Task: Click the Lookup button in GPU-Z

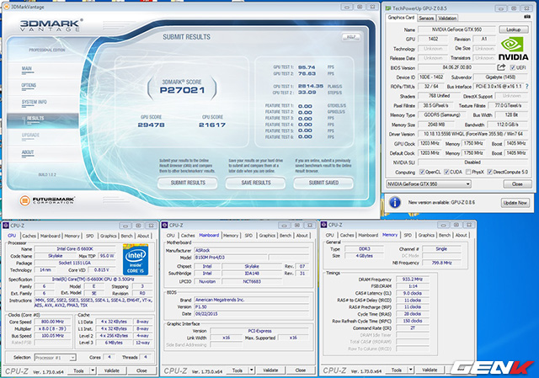Action: 513,29
